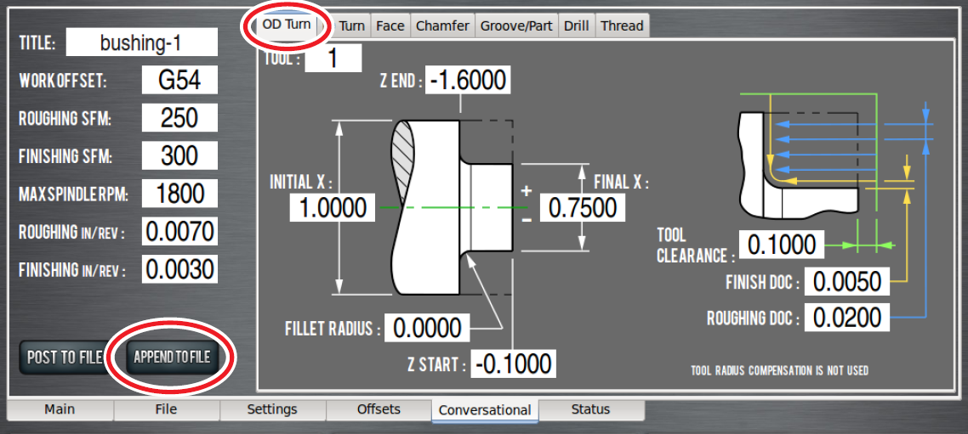Show the Status tab
The image size is (968, 434).
[590, 409]
